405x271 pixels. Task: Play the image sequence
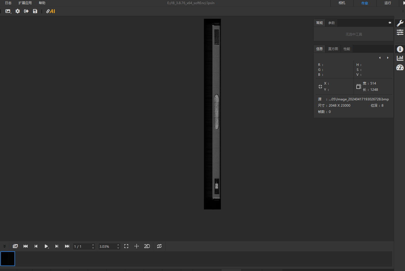click(x=46, y=246)
